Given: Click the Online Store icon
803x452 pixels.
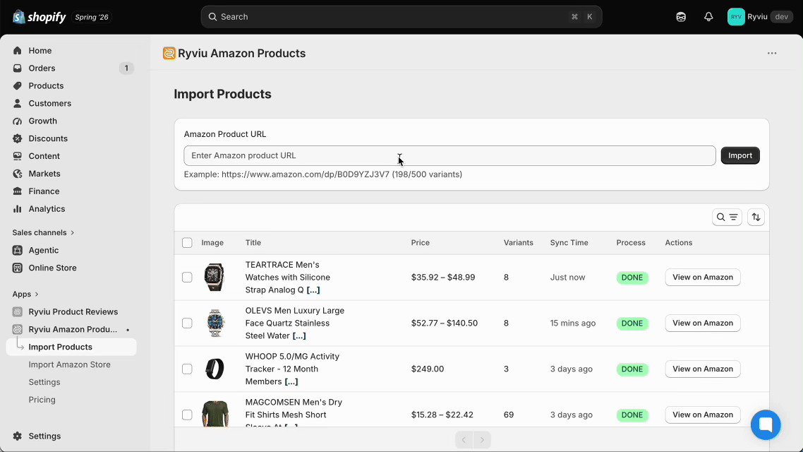Looking at the screenshot, I should tap(18, 268).
